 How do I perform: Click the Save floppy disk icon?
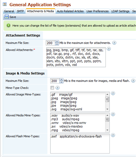pos(7,16)
